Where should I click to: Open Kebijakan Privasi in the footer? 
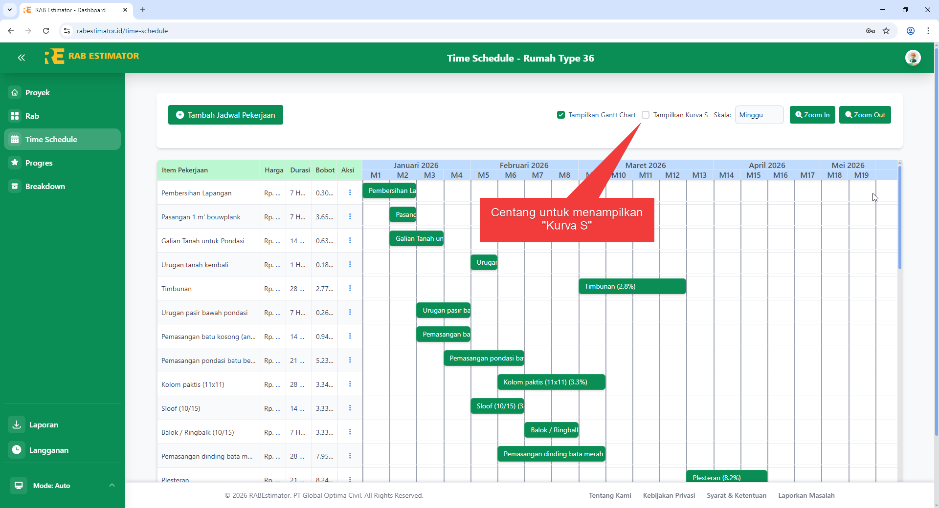coord(669,495)
